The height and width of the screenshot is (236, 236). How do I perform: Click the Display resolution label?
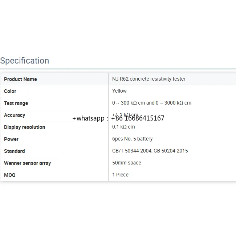click(25, 127)
